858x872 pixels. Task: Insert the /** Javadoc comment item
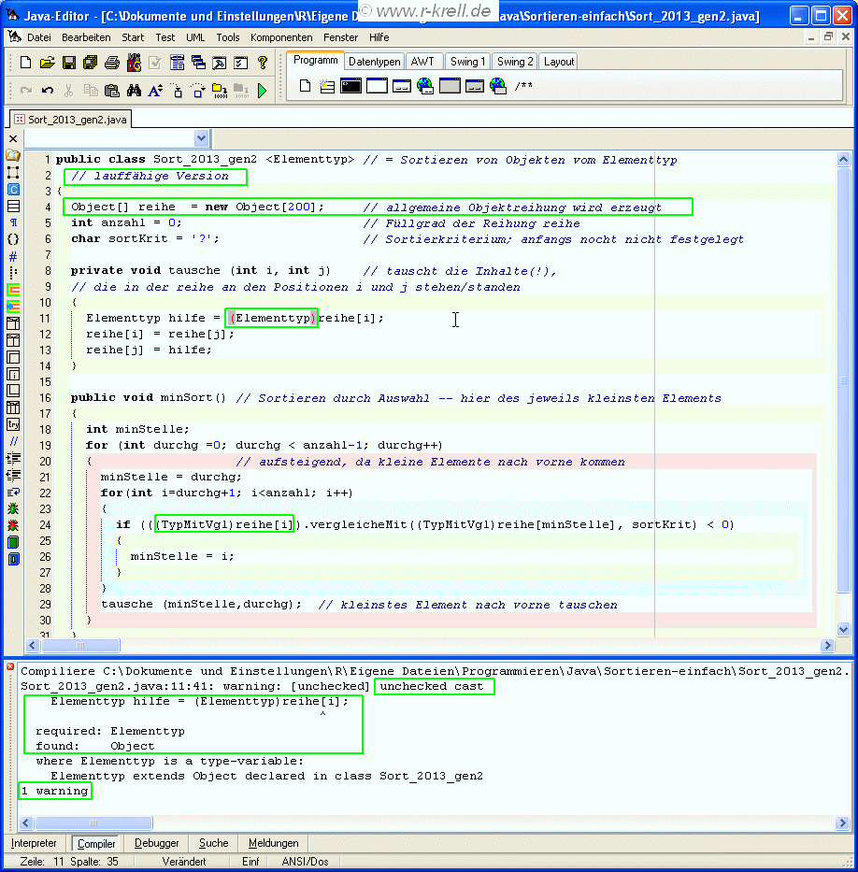523,86
